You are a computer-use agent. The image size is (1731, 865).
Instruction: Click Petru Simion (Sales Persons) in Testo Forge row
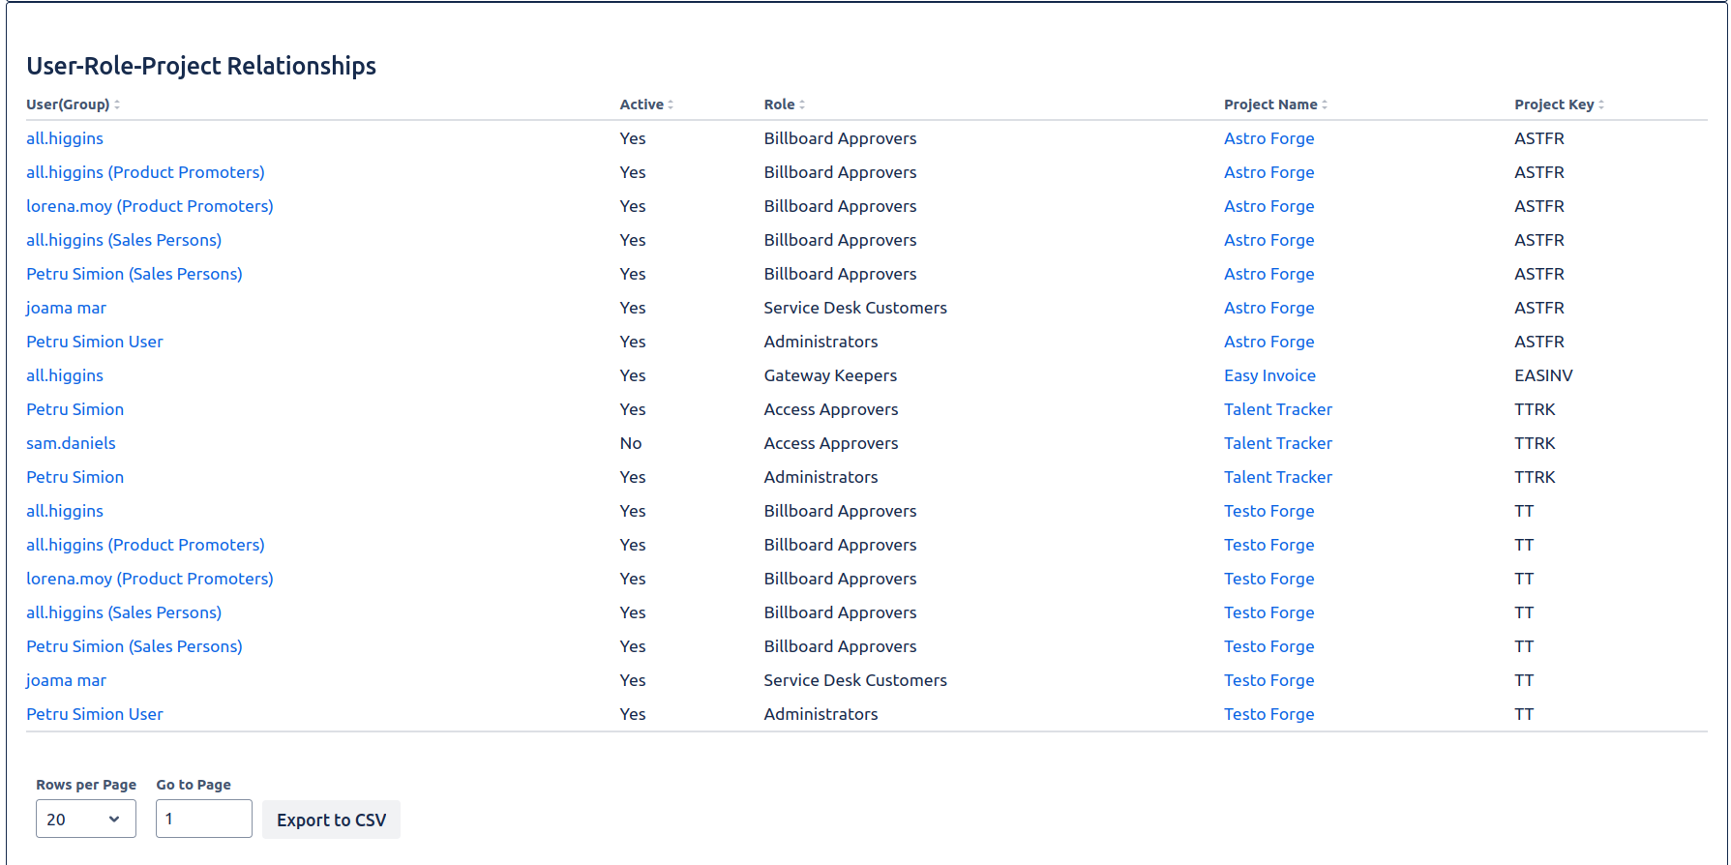coord(134,646)
